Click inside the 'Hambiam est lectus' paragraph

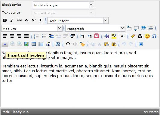click(77, 73)
